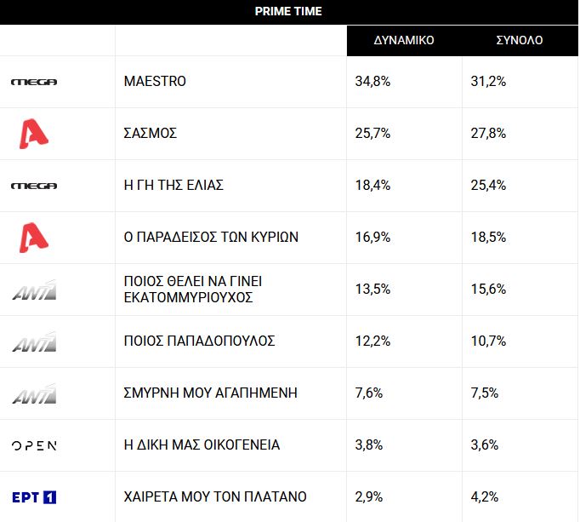The height and width of the screenshot is (522, 580).
Task: Click the PRIME TIME header
Action: [288, 11]
